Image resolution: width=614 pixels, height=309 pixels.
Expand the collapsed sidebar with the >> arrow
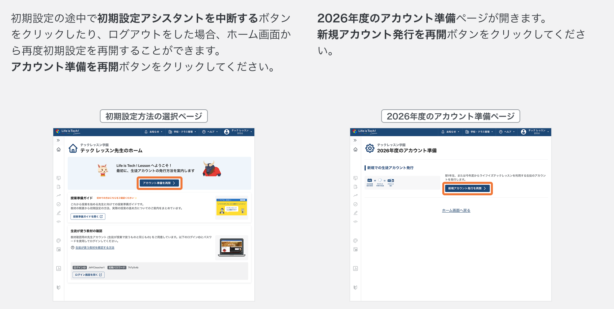pyautogui.click(x=58, y=140)
